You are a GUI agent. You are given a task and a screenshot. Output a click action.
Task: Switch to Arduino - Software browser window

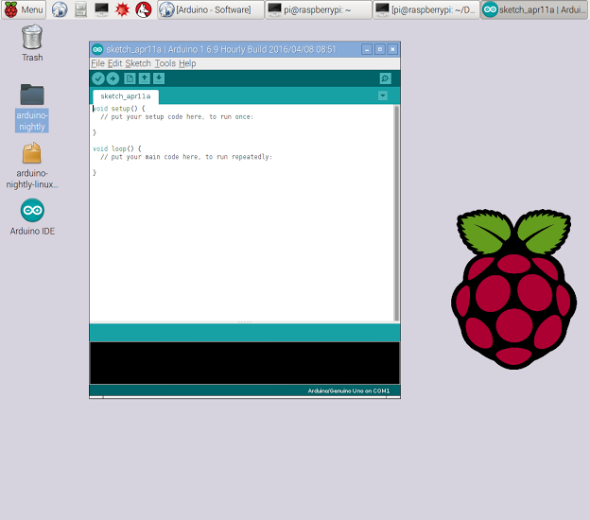(x=210, y=9)
